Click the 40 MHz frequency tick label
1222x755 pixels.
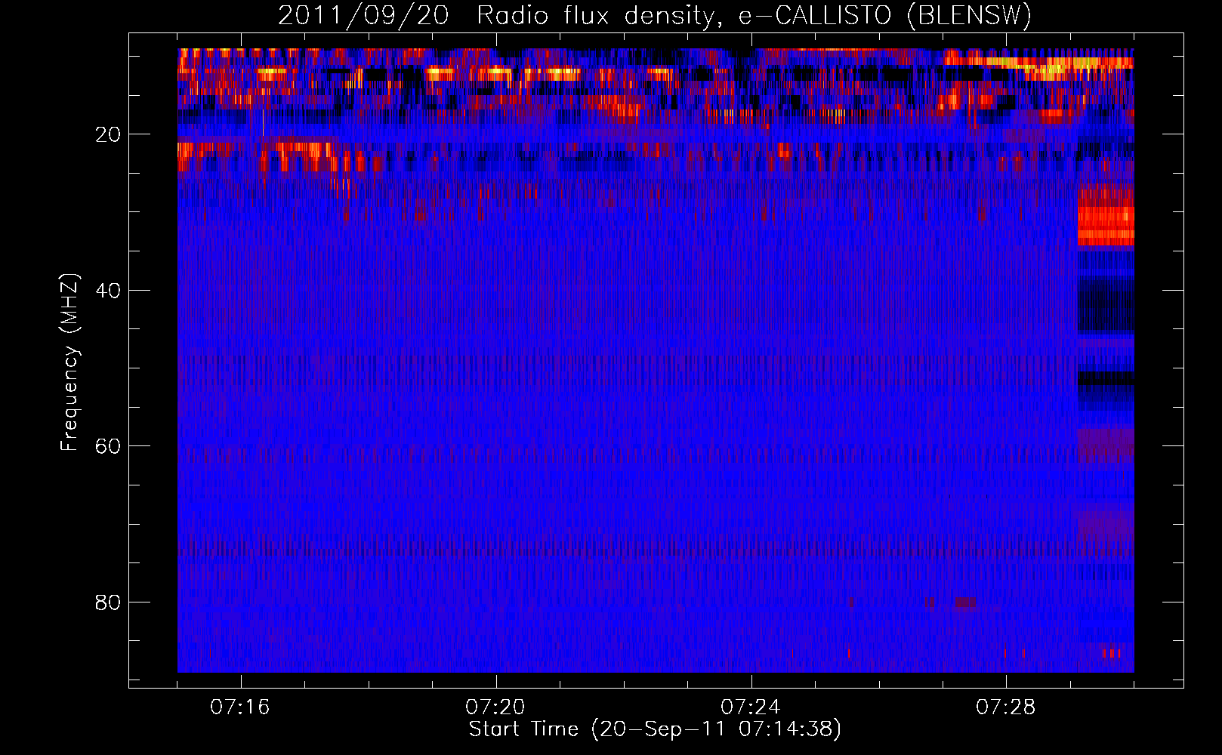point(108,291)
